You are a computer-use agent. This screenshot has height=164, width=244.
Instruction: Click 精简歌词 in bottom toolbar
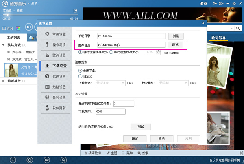point(93,153)
